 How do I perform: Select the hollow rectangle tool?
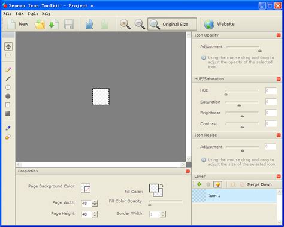click(x=8, y=105)
